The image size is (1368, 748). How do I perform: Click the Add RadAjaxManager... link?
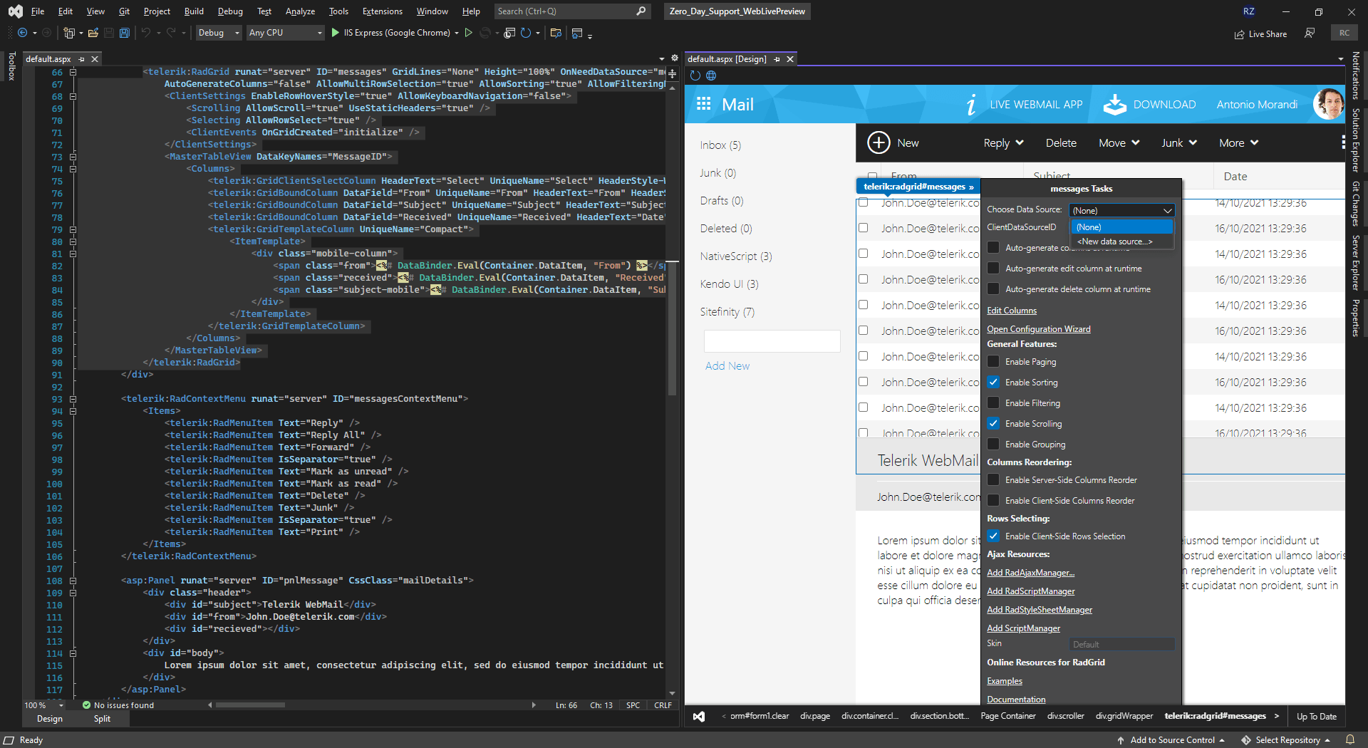[1031, 573]
